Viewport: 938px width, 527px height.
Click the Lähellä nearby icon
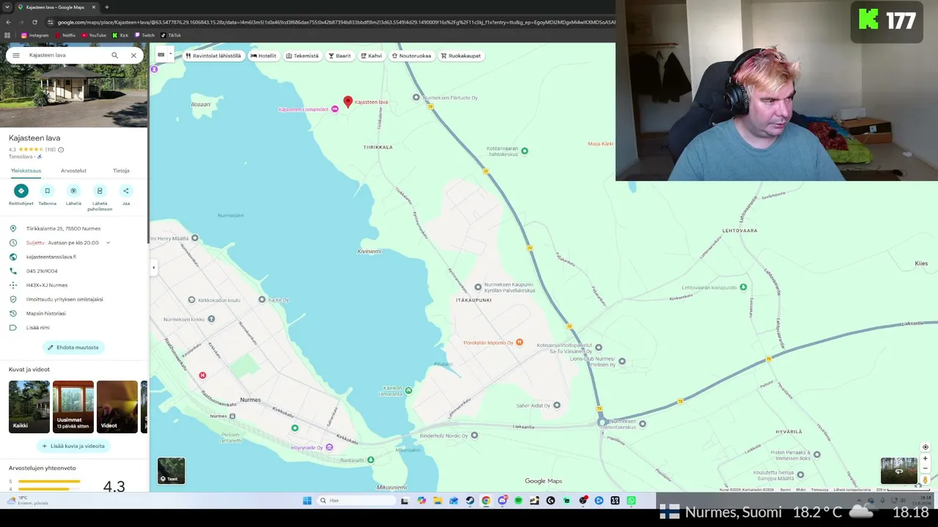point(73,191)
